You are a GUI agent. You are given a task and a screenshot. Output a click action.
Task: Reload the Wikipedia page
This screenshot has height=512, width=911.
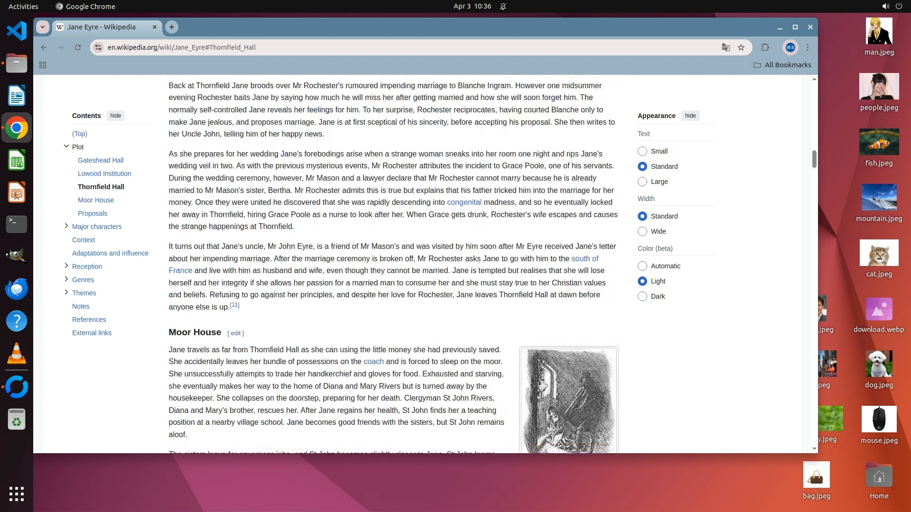coord(78,47)
